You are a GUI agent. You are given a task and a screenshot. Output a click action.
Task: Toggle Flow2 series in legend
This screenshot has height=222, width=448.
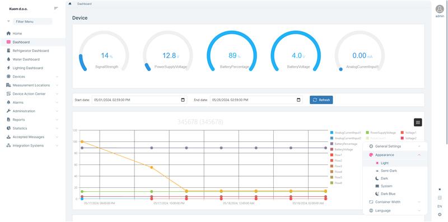coord(337,160)
